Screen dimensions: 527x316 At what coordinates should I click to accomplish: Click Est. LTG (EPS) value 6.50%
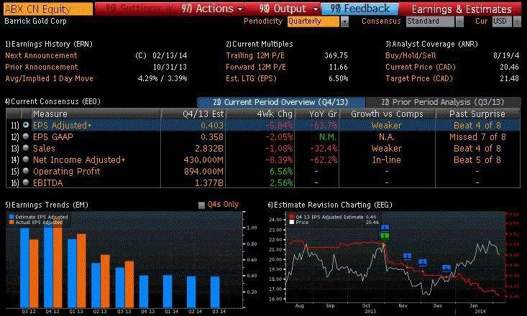tap(338, 78)
